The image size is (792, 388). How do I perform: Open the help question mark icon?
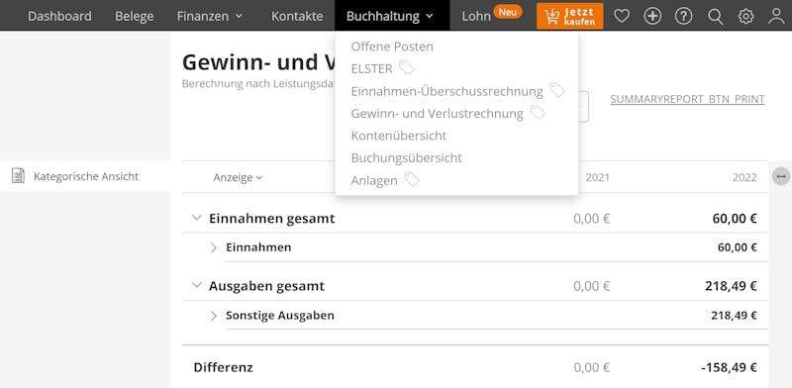pyautogui.click(x=683, y=16)
